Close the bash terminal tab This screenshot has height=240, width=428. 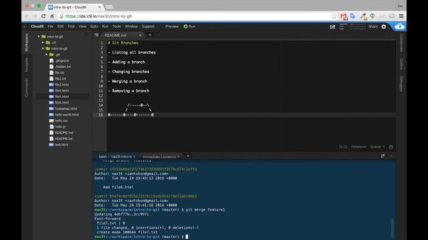(x=134, y=157)
